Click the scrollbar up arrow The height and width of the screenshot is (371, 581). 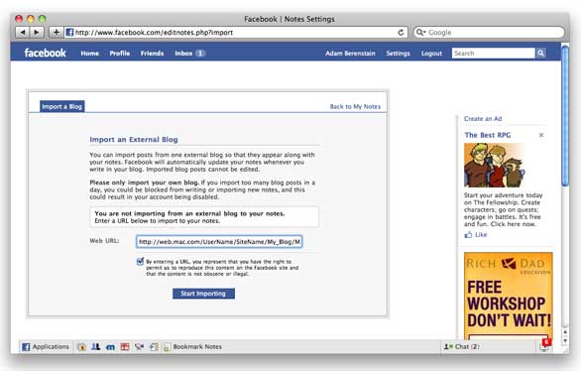[565, 332]
